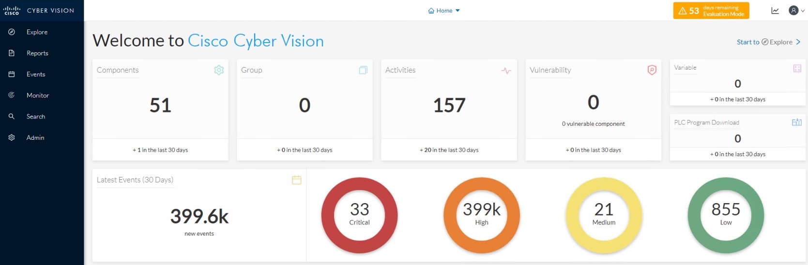Viewport: 808px width, 265px height.
Task: Click the Home house icon in top bar
Action: (x=431, y=11)
